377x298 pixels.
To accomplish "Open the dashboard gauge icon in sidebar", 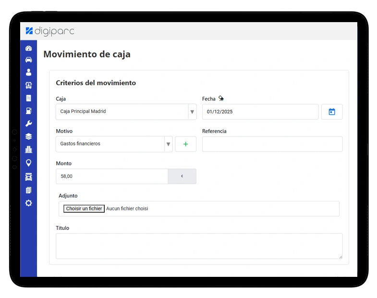I will pyautogui.click(x=29, y=48).
